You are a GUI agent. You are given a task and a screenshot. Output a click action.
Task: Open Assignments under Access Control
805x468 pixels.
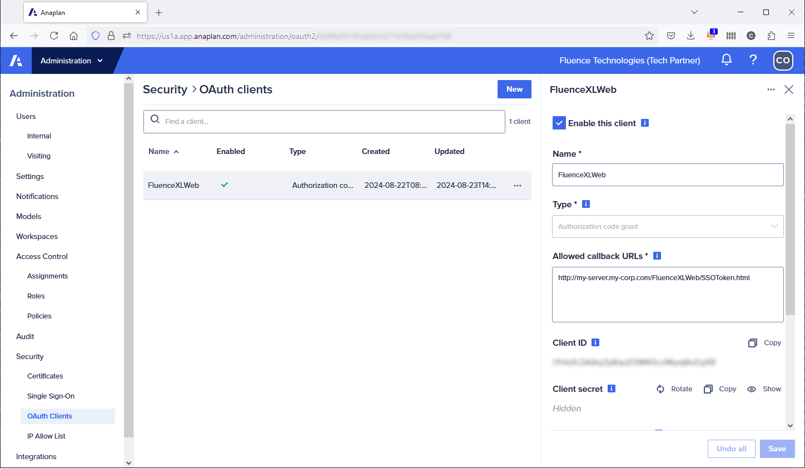coord(48,276)
